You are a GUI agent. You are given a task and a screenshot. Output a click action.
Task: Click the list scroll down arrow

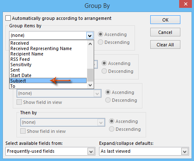[x=90, y=85]
